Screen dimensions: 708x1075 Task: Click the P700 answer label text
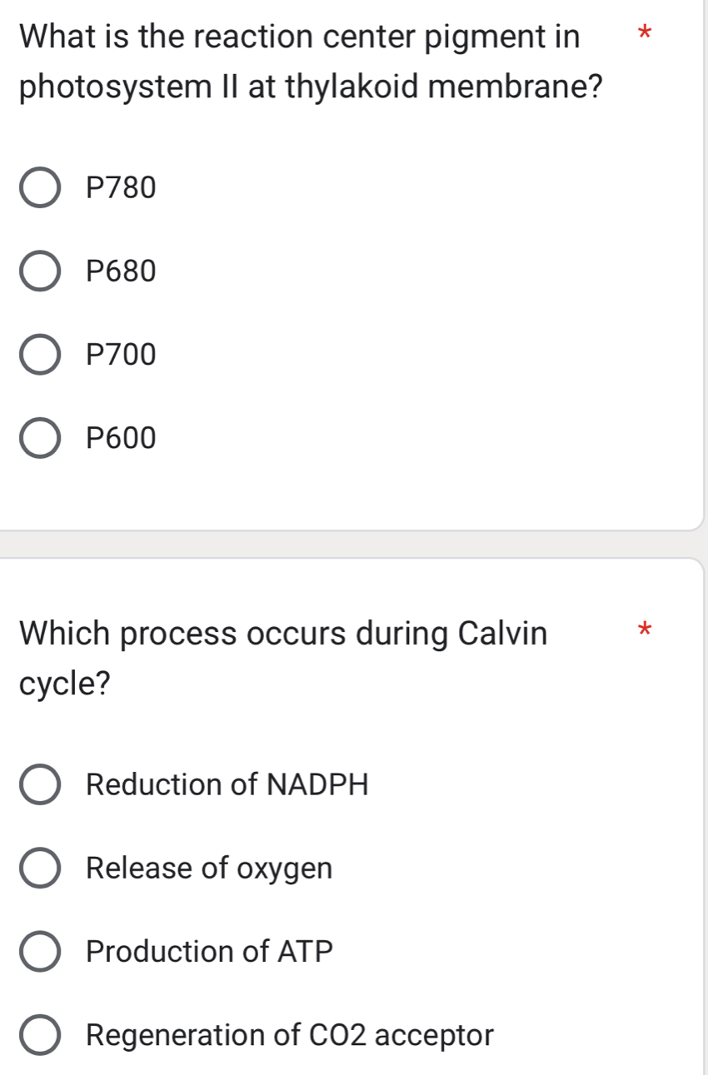click(x=121, y=355)
